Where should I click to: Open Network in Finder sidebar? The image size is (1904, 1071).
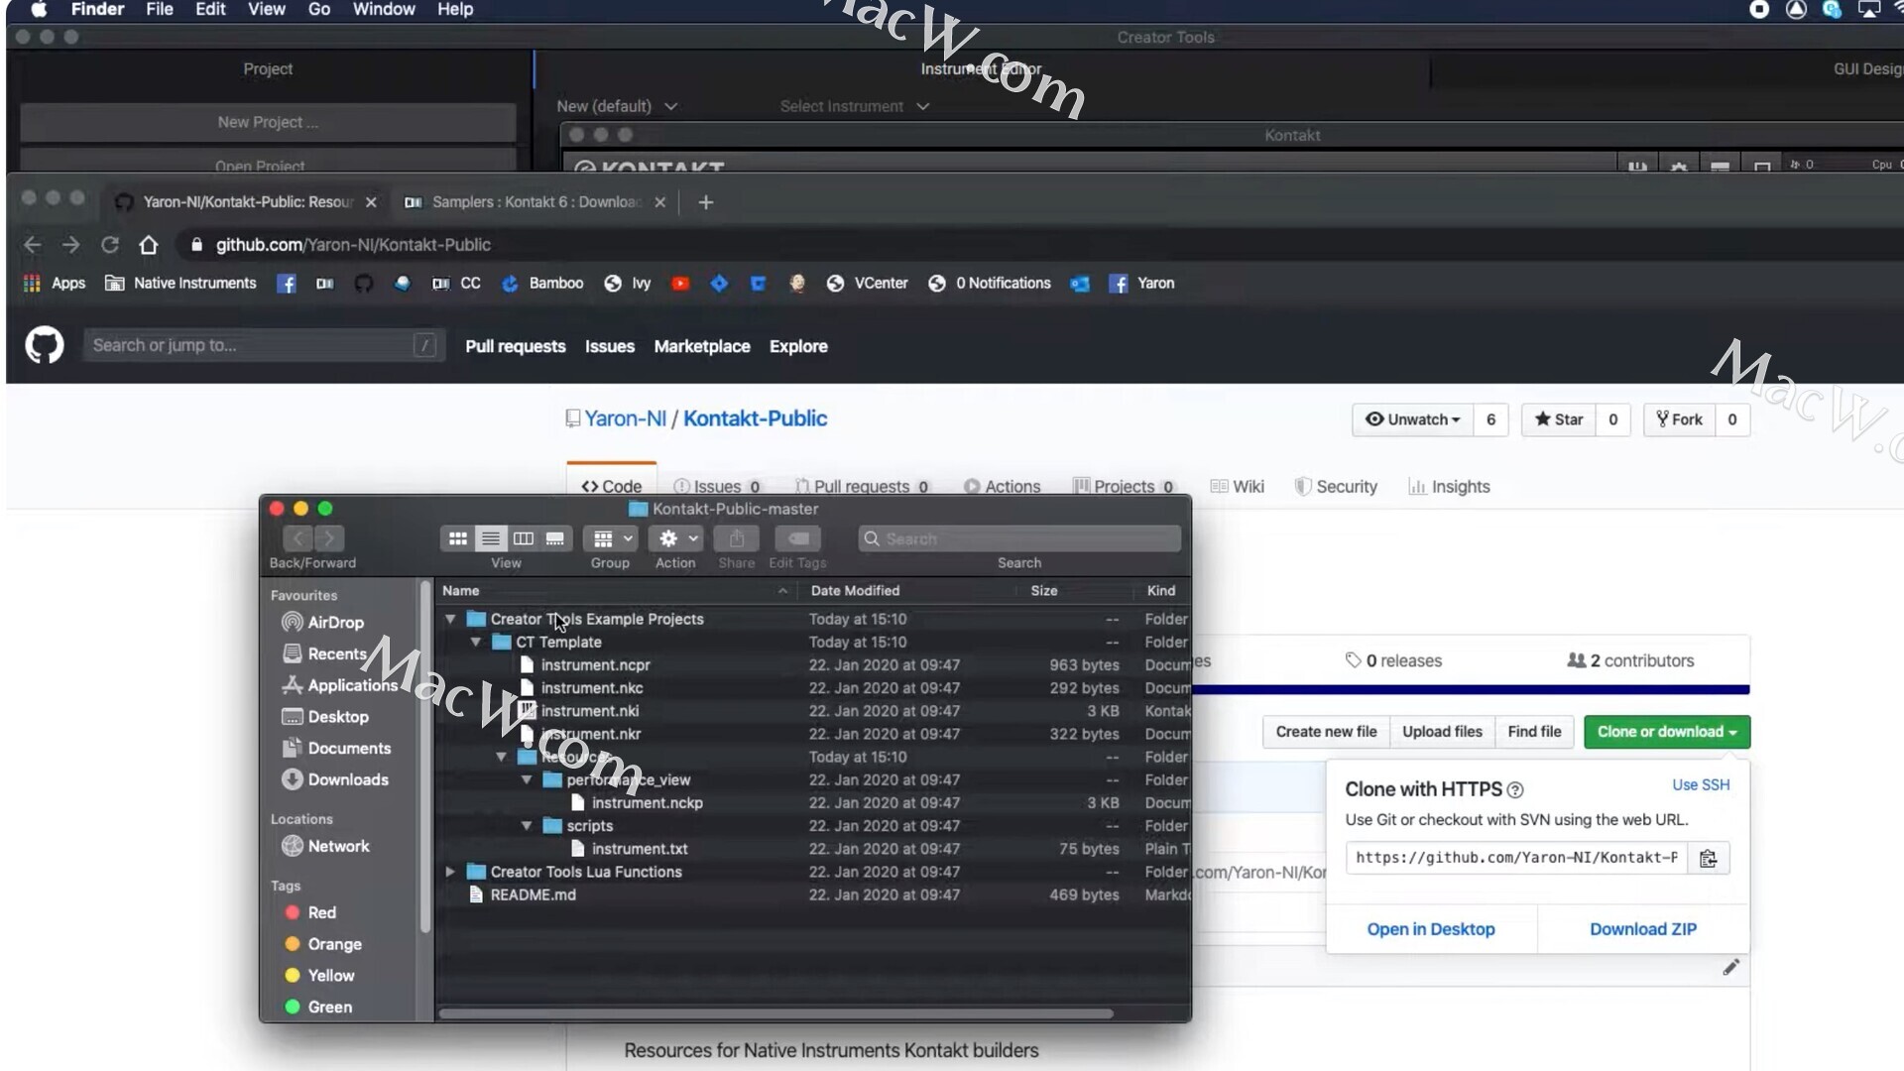coord(326,846)
